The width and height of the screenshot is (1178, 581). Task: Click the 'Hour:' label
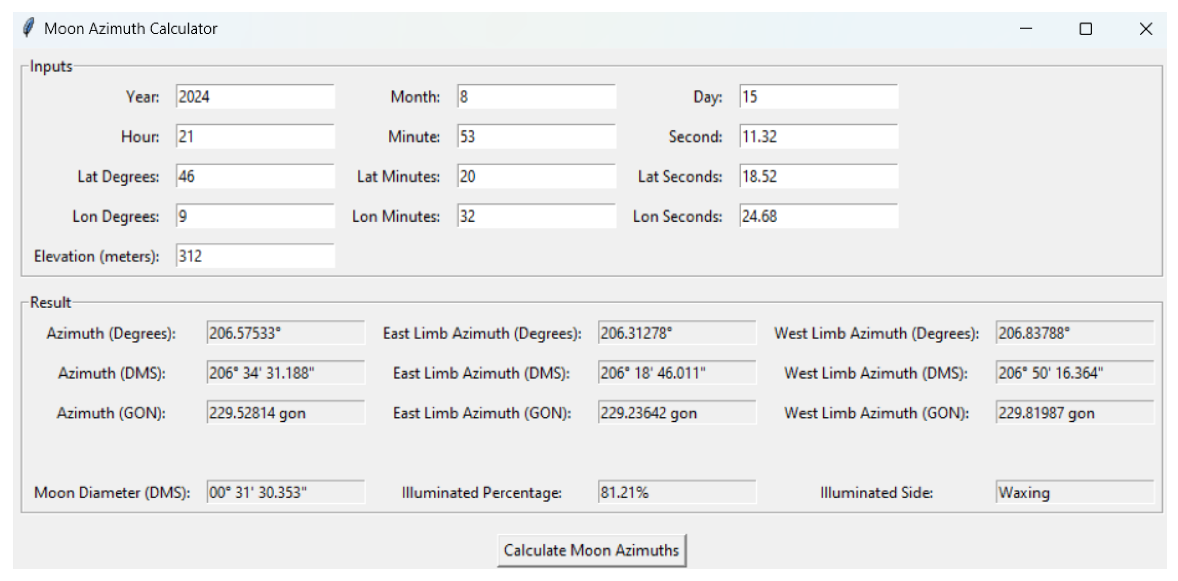(x=140, y=136)
